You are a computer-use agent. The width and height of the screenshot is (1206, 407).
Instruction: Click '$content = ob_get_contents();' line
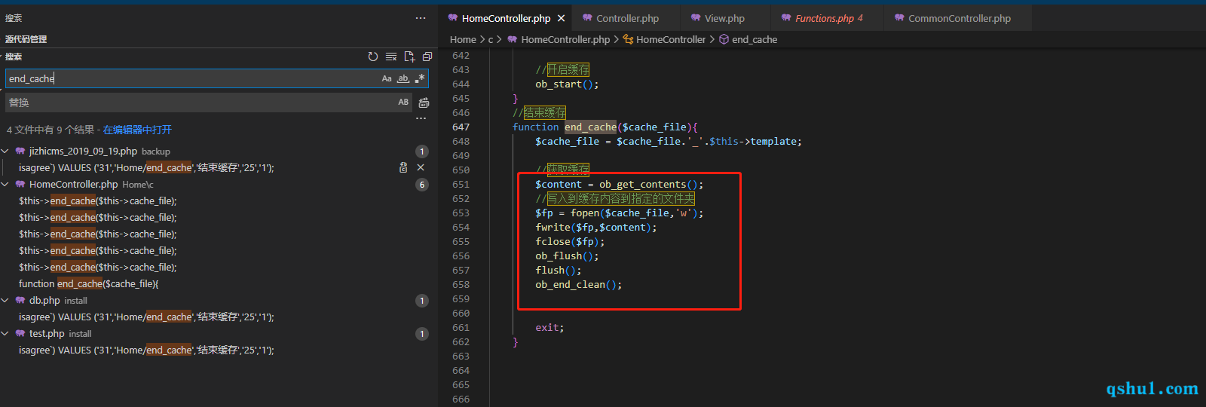[x=620, y=184]
